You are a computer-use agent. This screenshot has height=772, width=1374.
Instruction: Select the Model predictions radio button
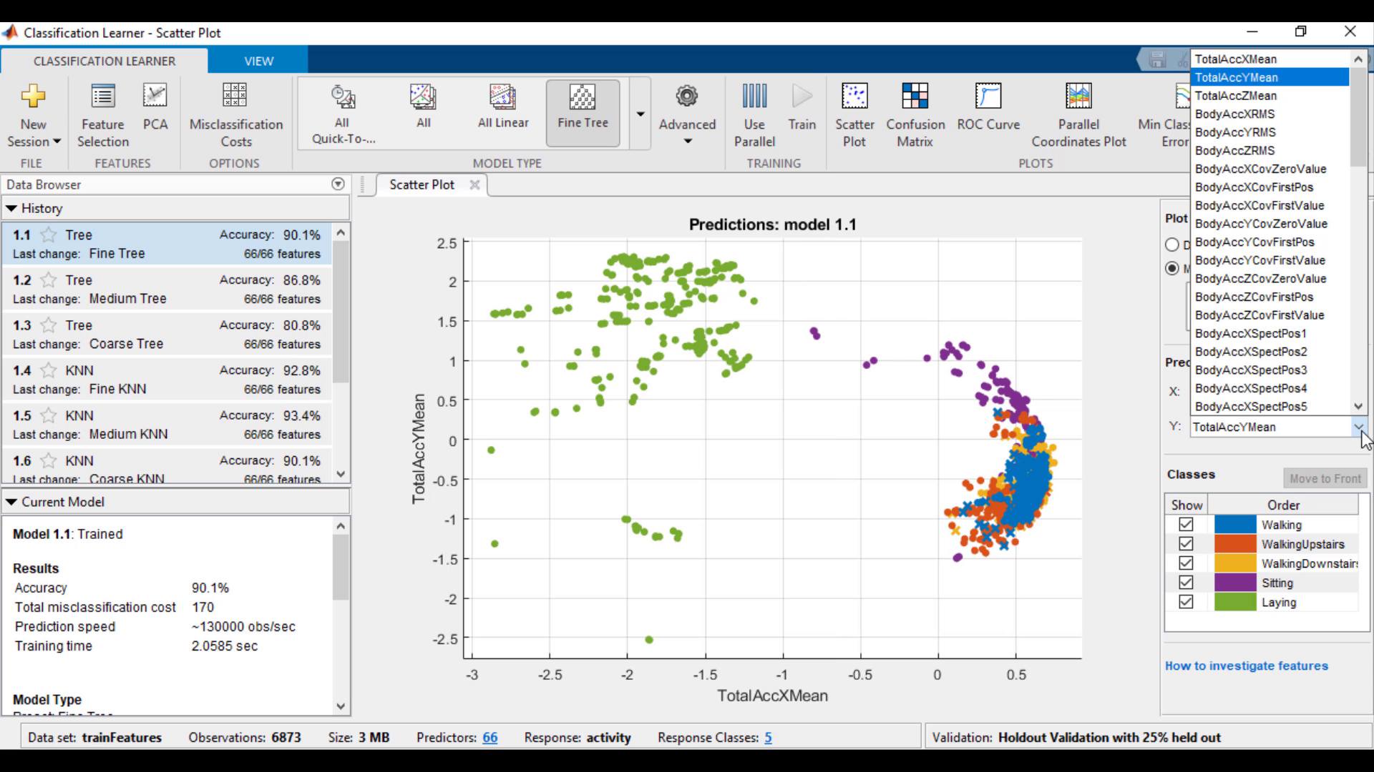point(1172,268)
